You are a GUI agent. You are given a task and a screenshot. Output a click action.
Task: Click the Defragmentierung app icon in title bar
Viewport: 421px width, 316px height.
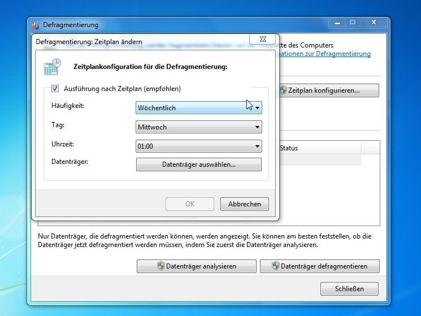pos(36,25)
